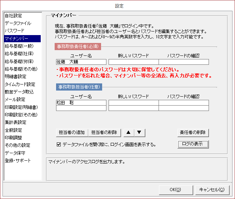Move selected 担当者 up with ▲ arrow
Viewport: 235px width, 199px height.
pyautogui.click(x=129, y=133)
